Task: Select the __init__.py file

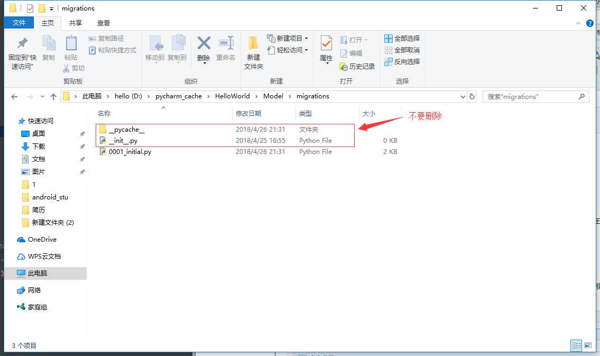Action: (x=123, y=141)
